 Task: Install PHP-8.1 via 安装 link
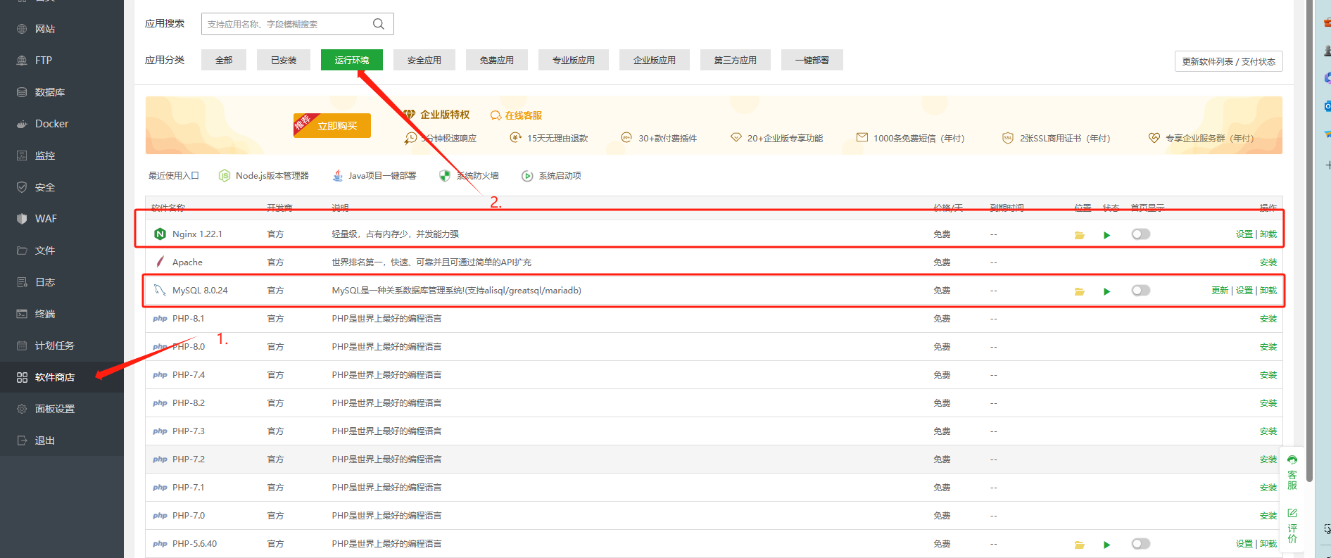pyautogui.click(x=1268, y=318)
